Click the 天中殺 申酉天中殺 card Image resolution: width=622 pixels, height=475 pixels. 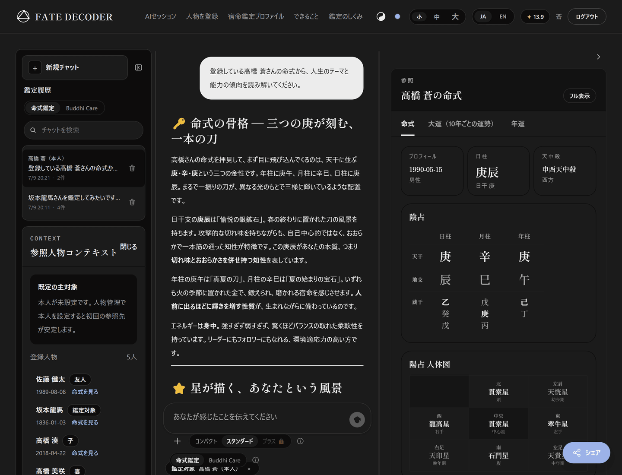click(565, 171)
